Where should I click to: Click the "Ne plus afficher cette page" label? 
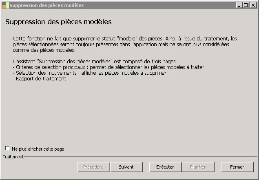pos(38,149)
